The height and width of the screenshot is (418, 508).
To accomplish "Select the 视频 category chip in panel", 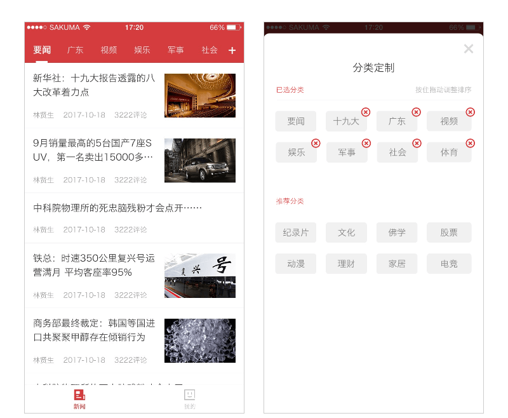I will coord(449,121).
